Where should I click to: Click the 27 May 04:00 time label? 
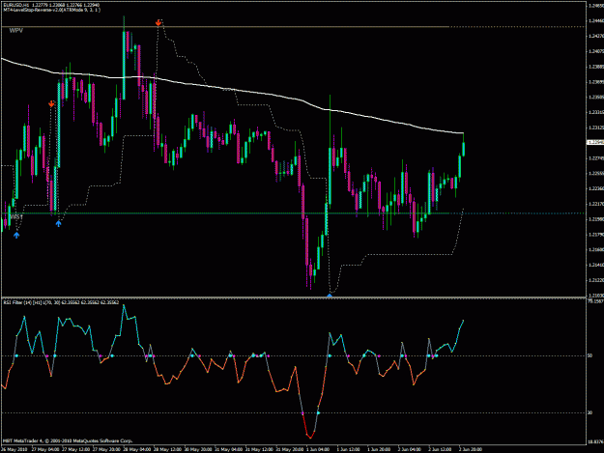point(45,449)
